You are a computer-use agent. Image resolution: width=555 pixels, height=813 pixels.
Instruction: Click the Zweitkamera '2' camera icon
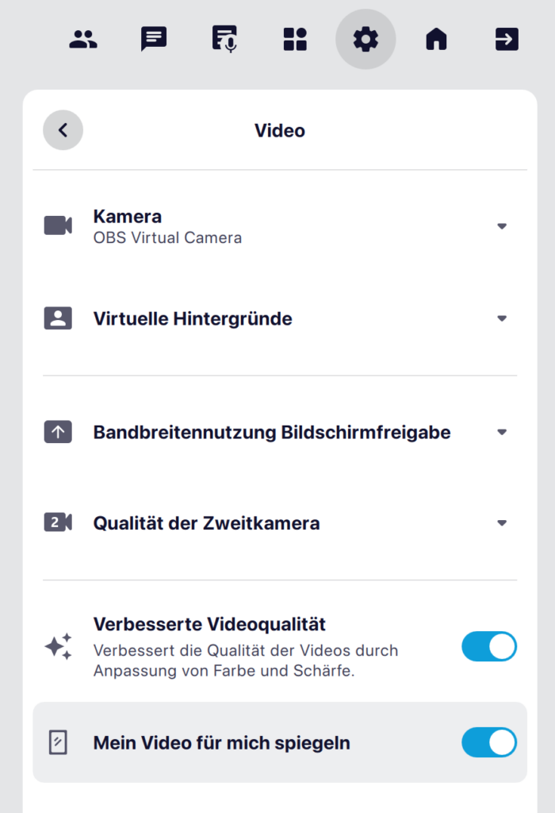tap(58, 523)
